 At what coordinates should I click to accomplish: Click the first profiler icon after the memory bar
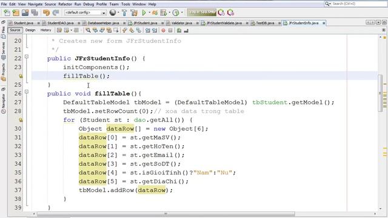pos(221,13)
